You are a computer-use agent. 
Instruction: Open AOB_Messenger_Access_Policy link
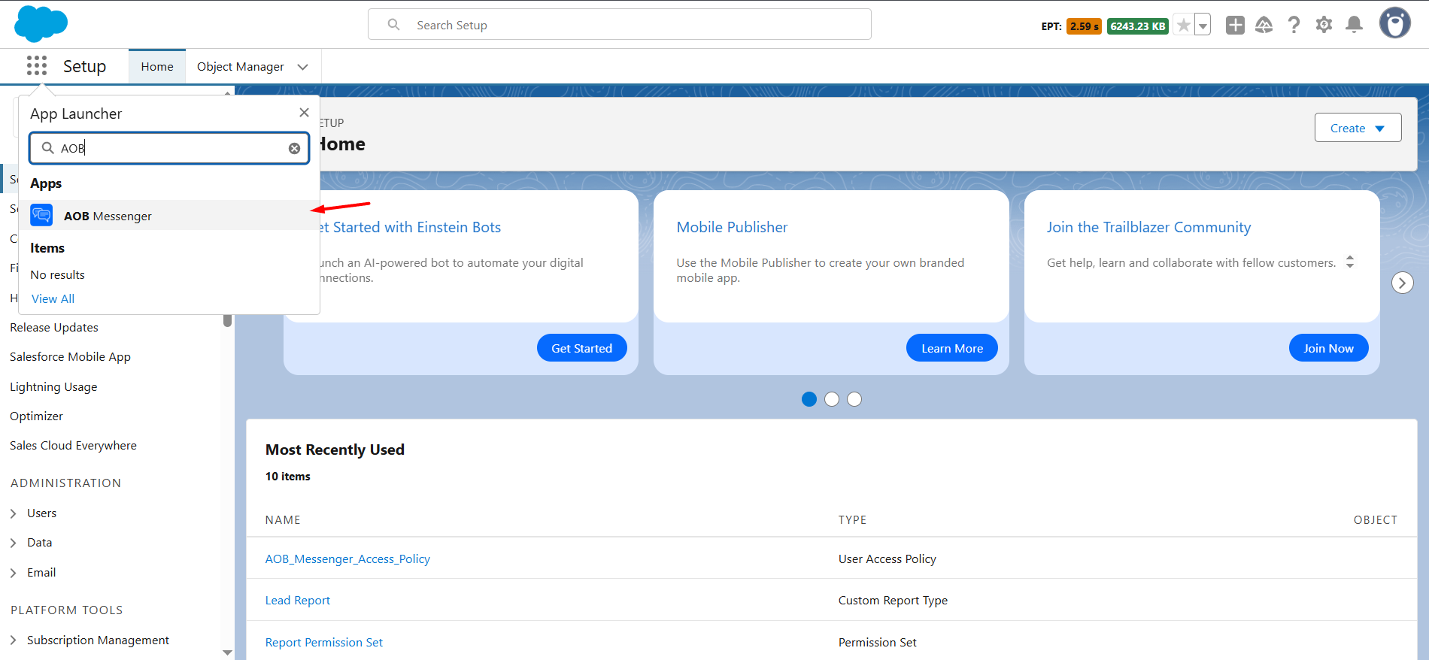[347, 559]
